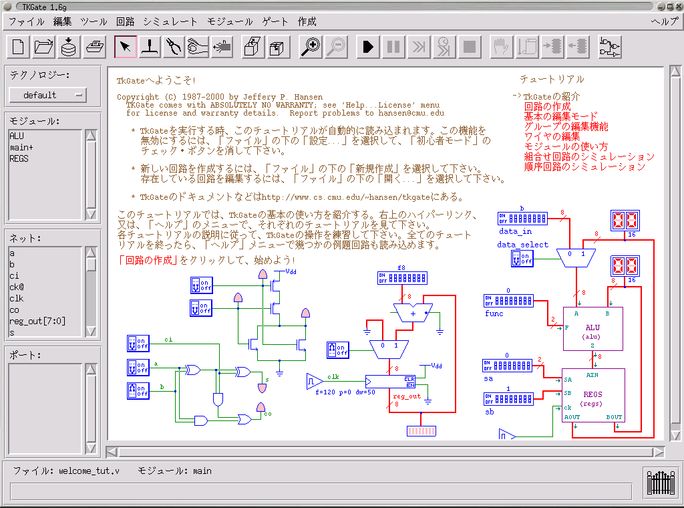Pause simulation with the pause button
Screen dimensions: 684x508
[393, 47]
